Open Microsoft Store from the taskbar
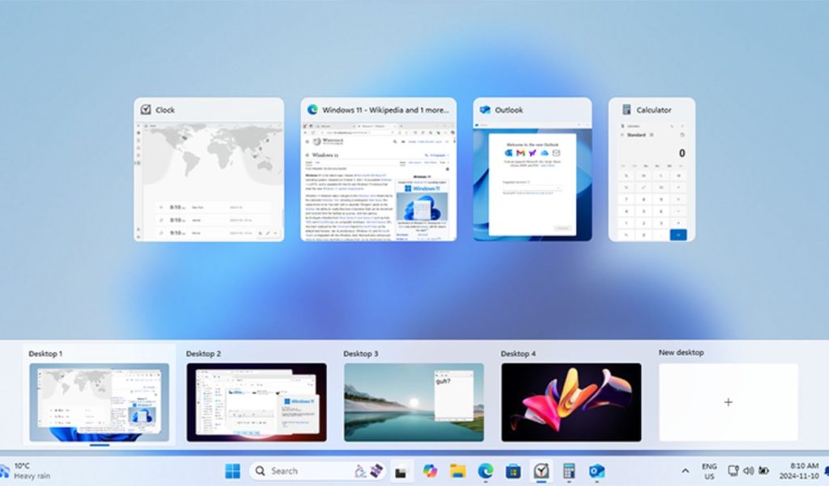Viewport: 829px width, 486px height. 513,470
